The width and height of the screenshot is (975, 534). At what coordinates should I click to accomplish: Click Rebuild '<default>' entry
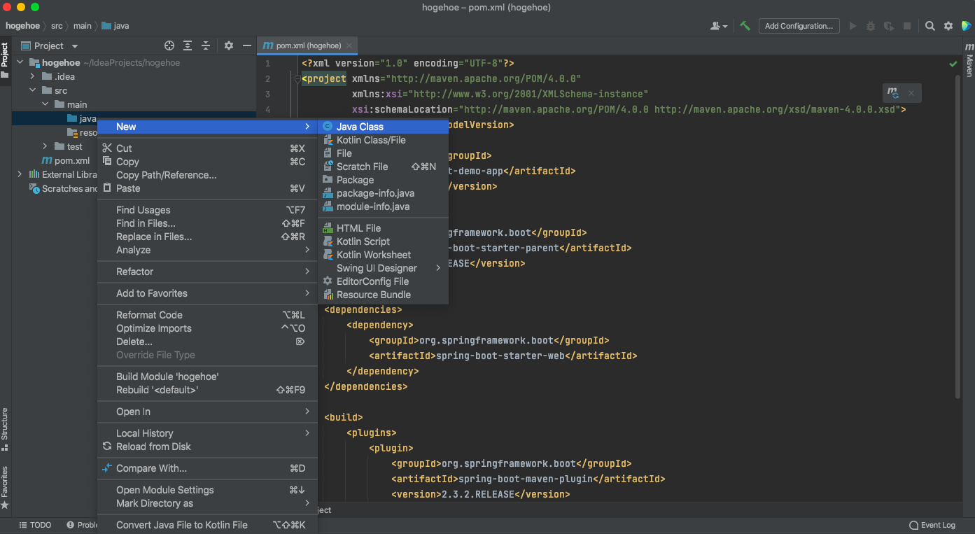pos(207,390)
